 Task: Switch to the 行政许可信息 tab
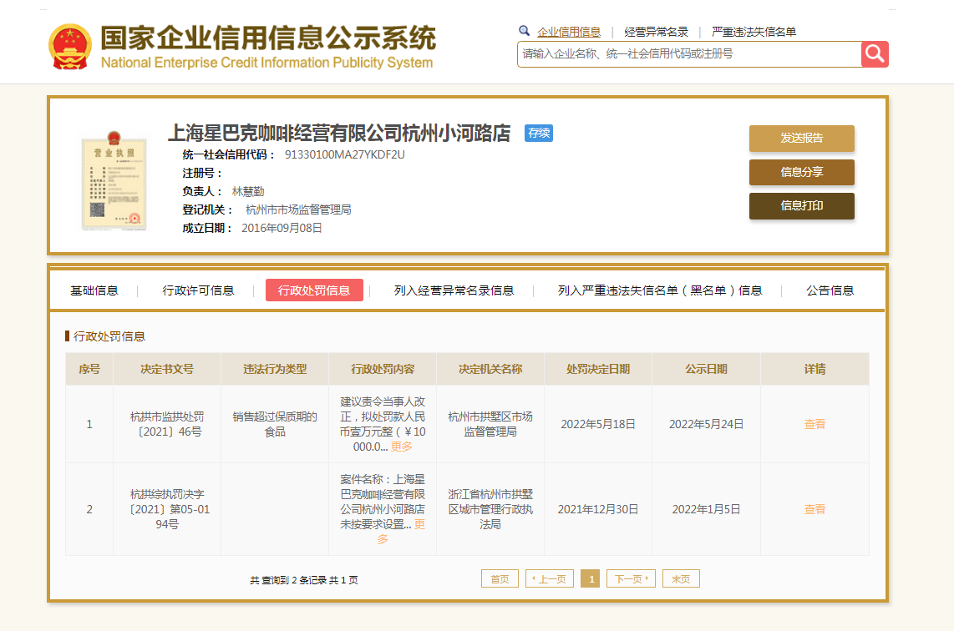pyautogui.click(x=198, y=290)
